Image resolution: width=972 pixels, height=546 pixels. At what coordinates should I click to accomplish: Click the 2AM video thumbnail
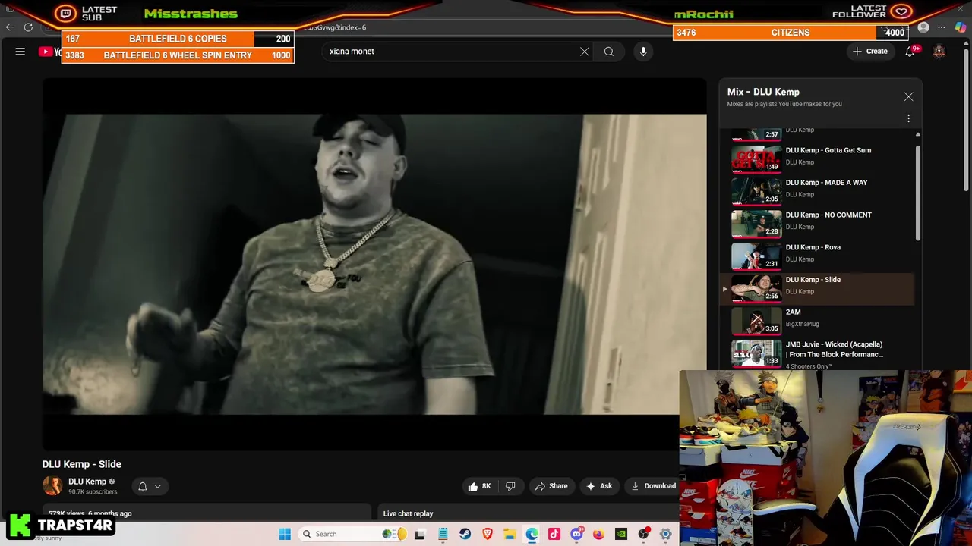(756, 320)
